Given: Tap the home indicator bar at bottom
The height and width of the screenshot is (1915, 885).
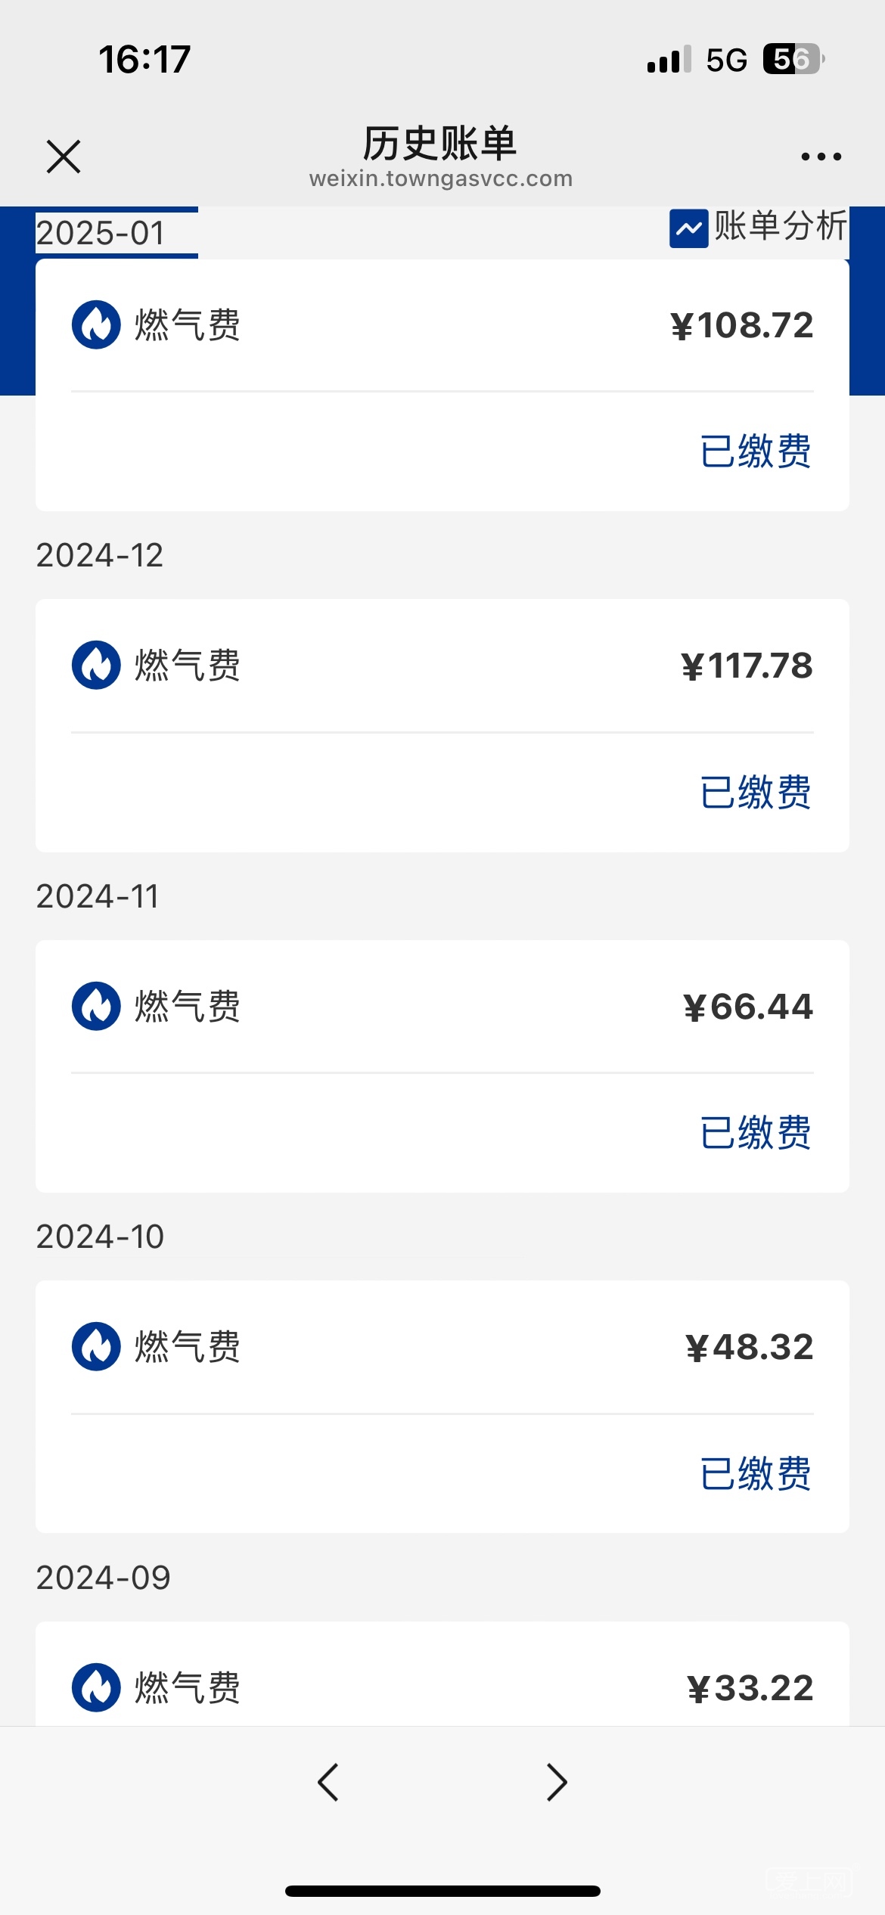Looking at the screenshot, I should tap(442, 1891).
